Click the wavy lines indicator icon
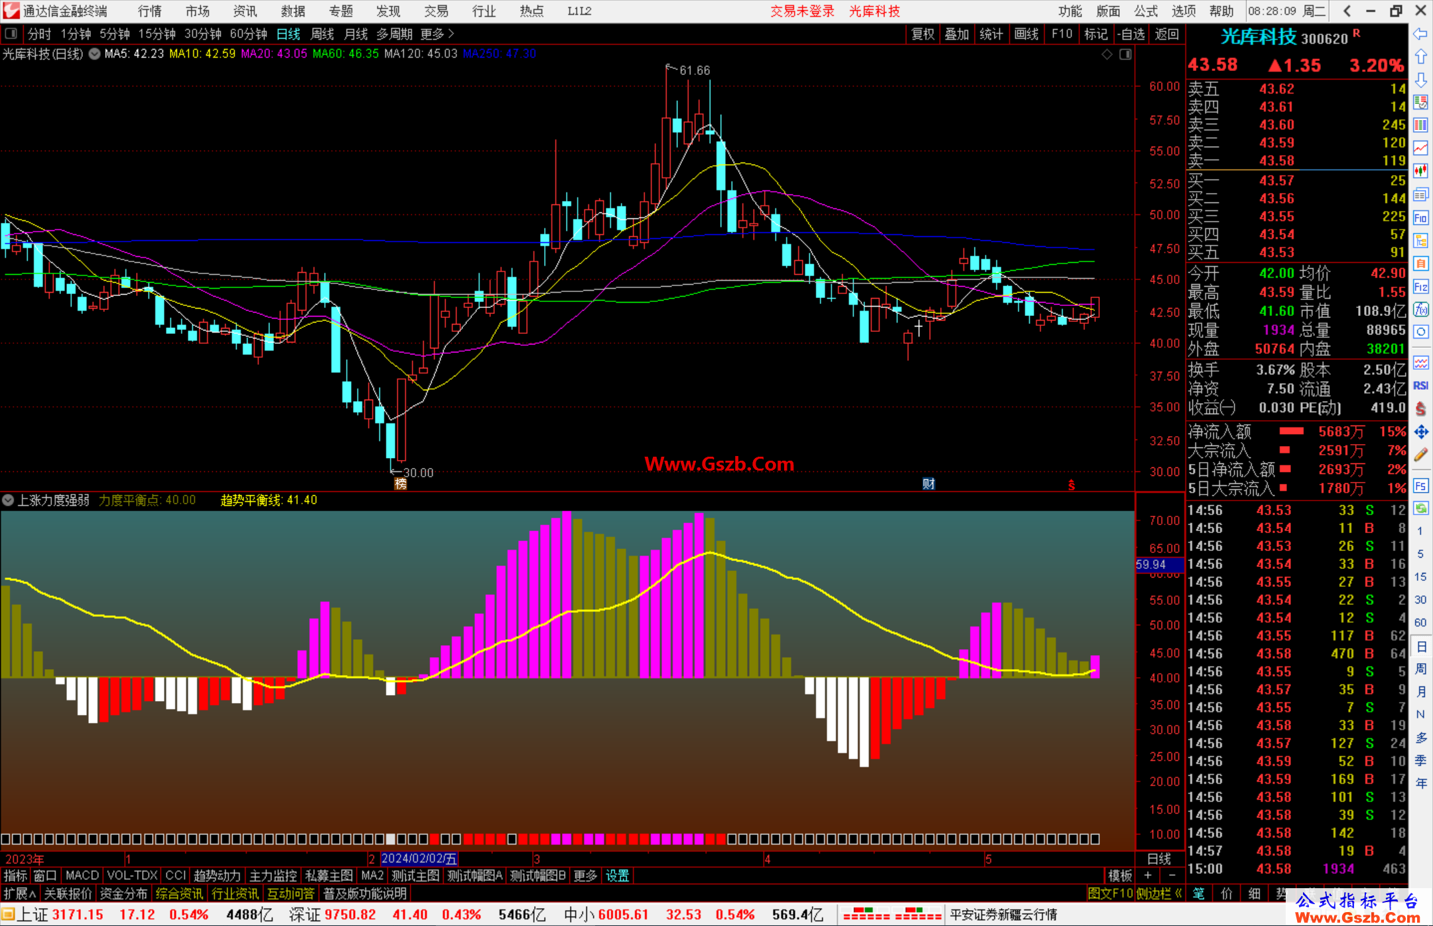 [1420, 362]
